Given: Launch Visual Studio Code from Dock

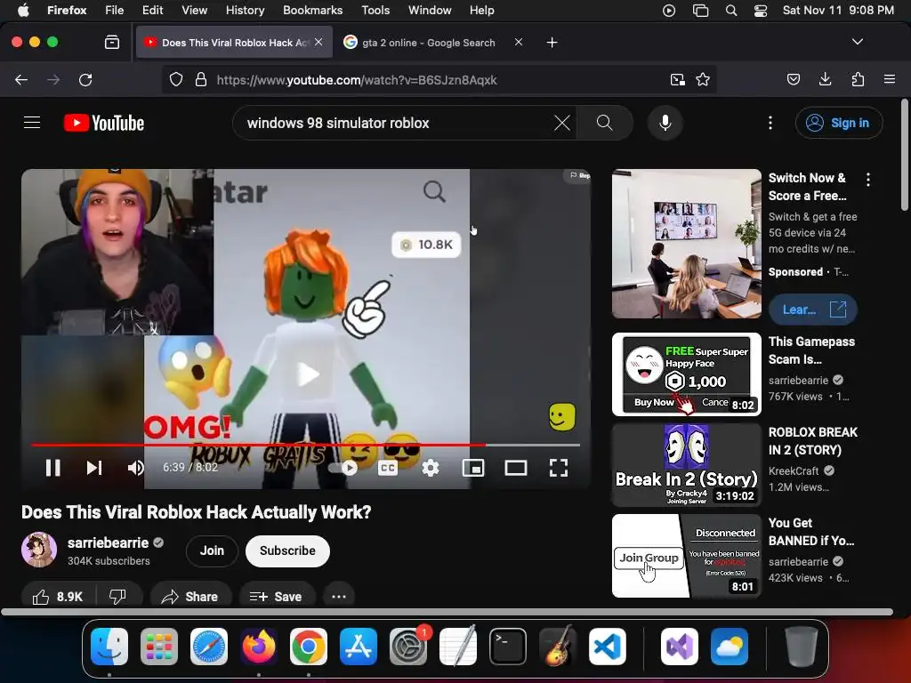Looking at the screenshot, I should pyautogui.click(x=607, y=647).
